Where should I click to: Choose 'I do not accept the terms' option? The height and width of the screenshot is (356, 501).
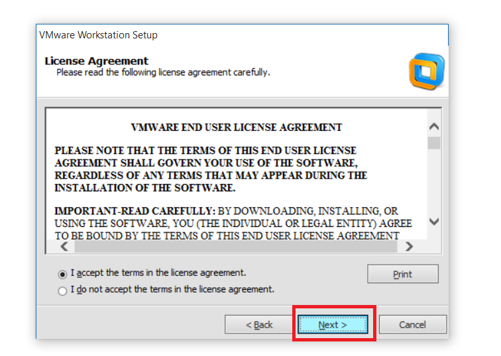coord(62,290)
